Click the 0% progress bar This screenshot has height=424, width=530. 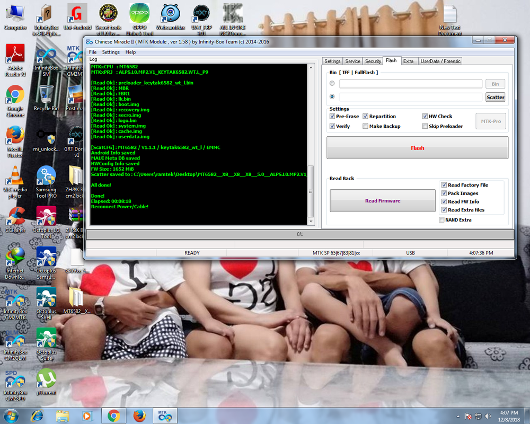300,234
